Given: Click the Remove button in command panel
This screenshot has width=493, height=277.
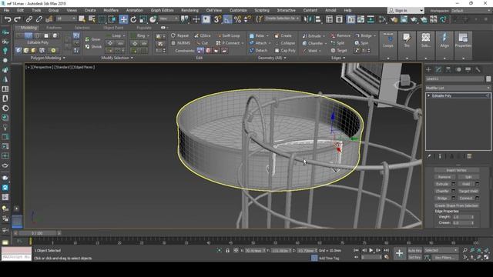Looking at the screenshot, I should tap(444, 177).
